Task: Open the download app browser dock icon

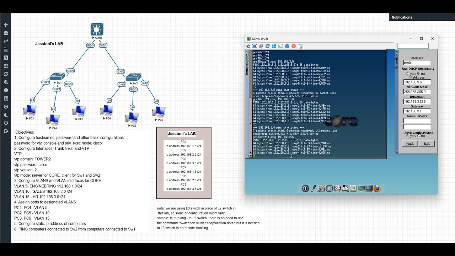Action: pyautogui.click(x=330, y=188)
